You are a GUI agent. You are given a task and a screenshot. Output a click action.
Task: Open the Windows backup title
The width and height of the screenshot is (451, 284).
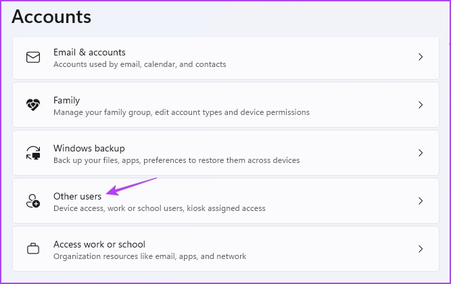coord(89,149)
